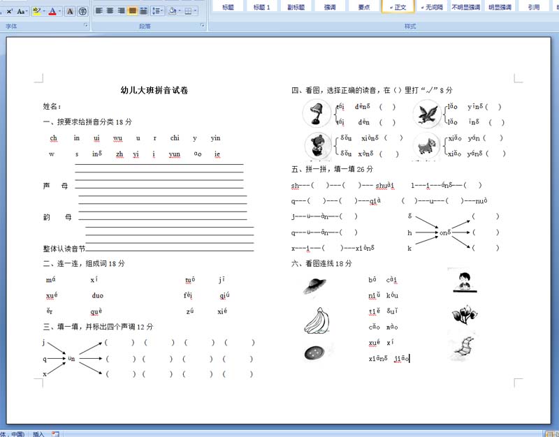Open line spacing options
Image resolution: width=559 pixels, height=437 pixels.
(x=157, y=11)
